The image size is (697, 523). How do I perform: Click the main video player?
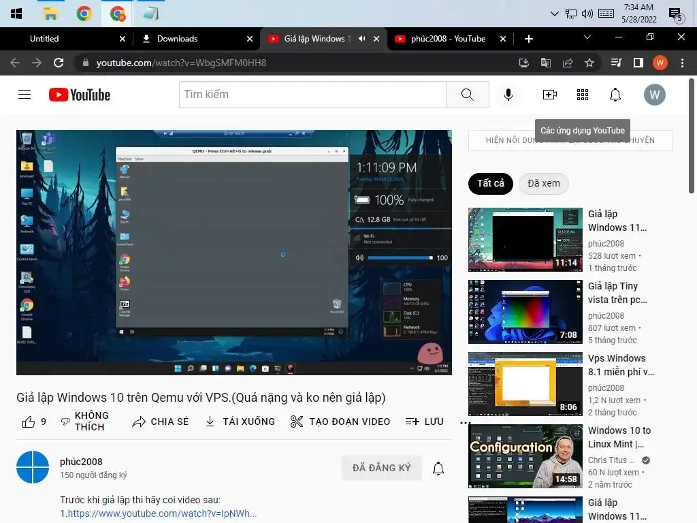[x=234, y=253]
